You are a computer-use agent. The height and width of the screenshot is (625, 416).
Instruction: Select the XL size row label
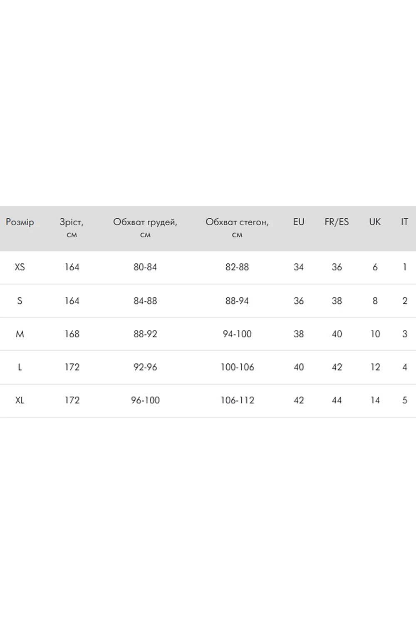(20, 400)
